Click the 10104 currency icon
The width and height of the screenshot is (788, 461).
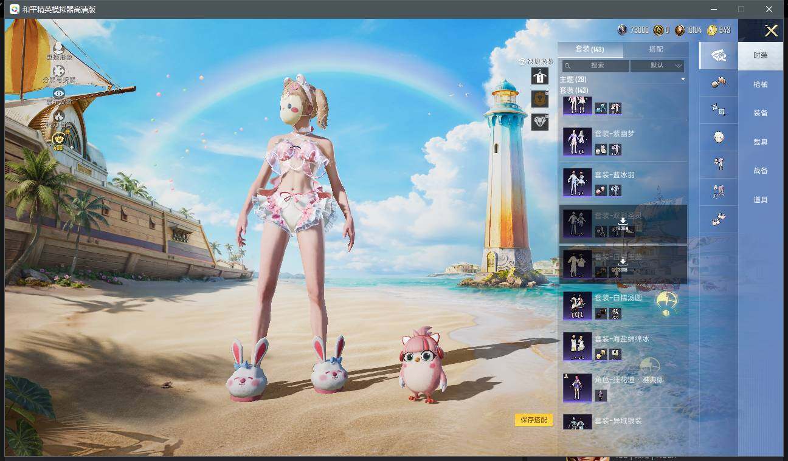[x=680, y=30]
